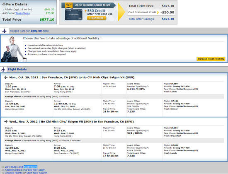Image resolution: width=228 pixels, height=174 pixels.
Task: Click Increase Ticket Flexibility button
Action: click(x=211, y=59)
